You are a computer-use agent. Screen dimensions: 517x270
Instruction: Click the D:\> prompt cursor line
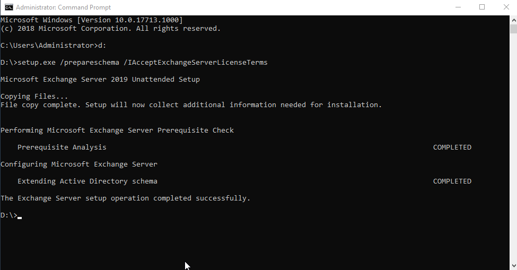pyautogui.click(x=11, y=215)
